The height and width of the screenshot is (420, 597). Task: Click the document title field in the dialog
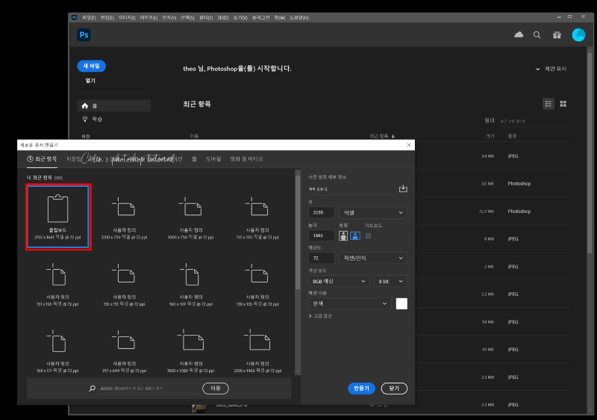[352, 189]
